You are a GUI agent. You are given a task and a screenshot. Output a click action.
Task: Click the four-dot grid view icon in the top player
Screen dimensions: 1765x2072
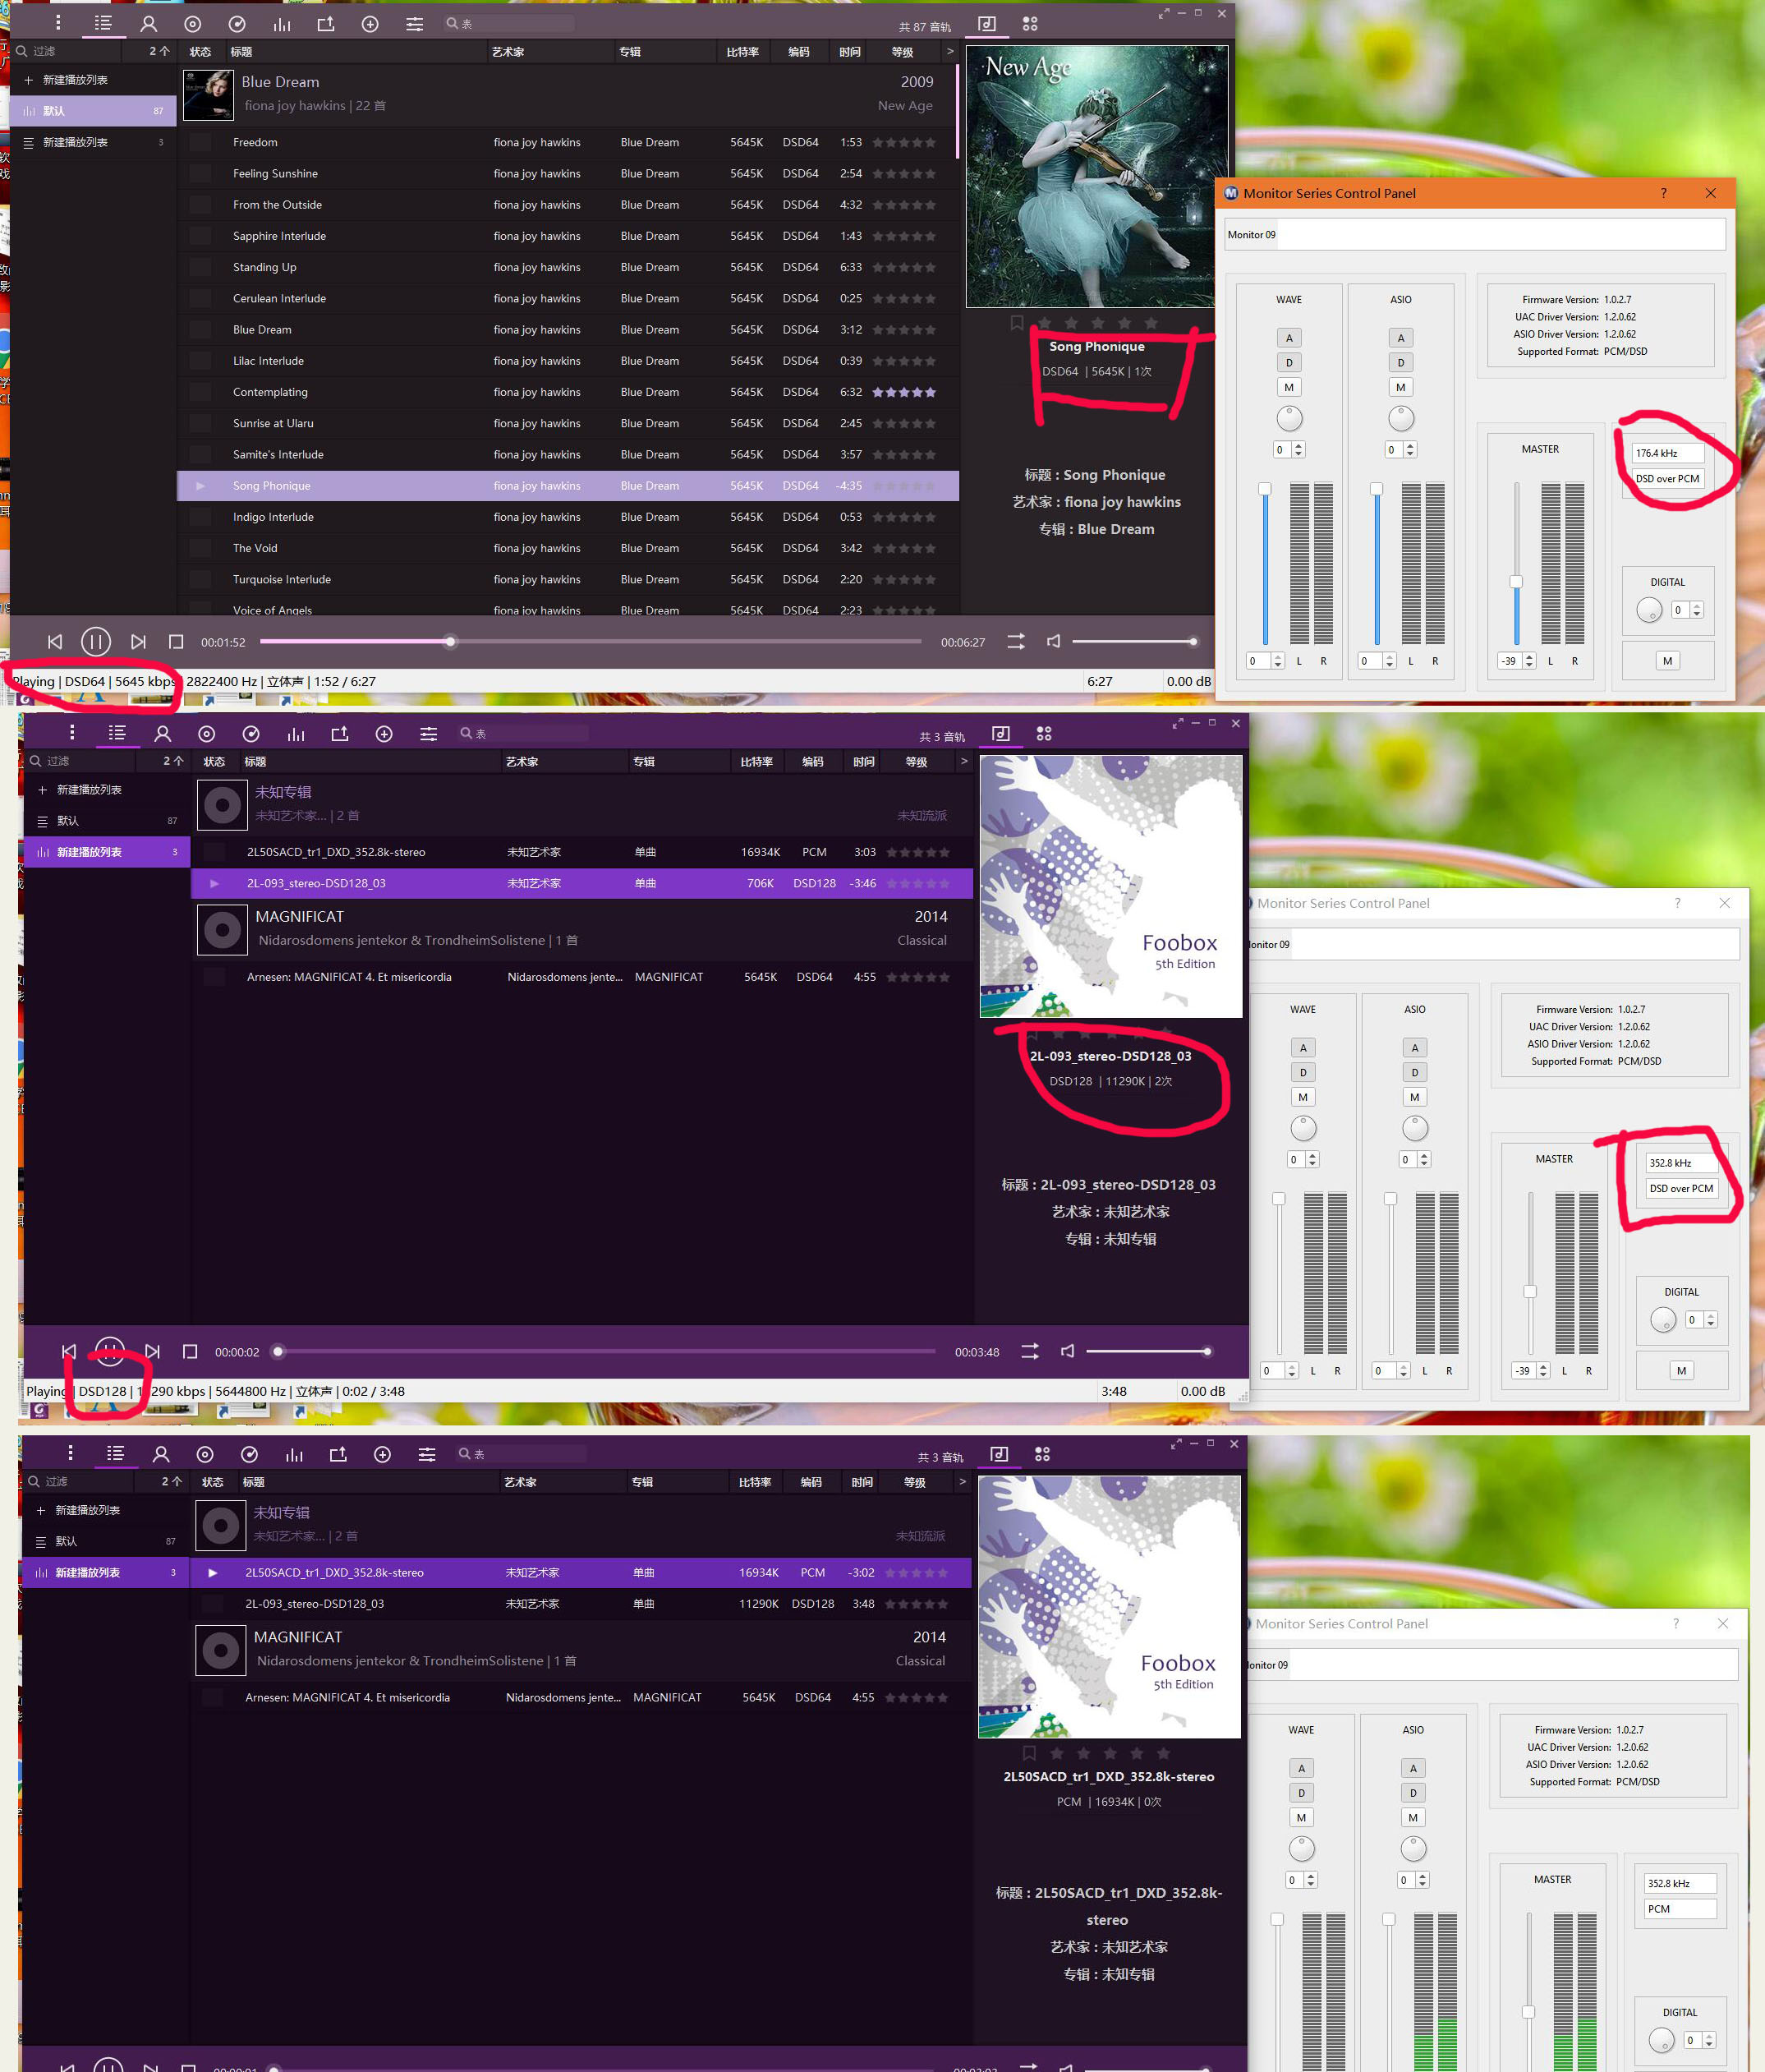tap(1031, 24)
